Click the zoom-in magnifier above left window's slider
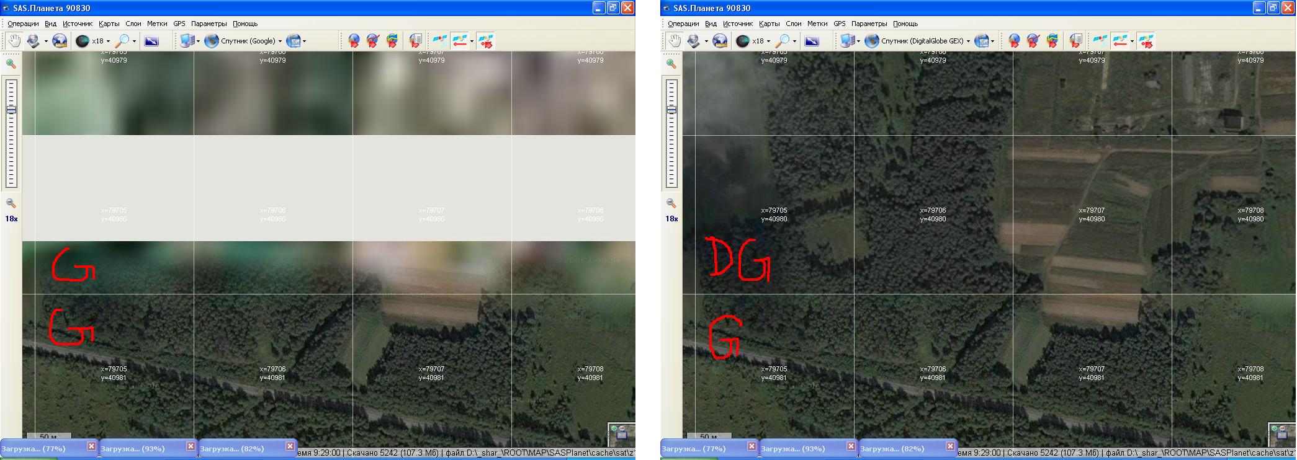1297x460 pixels. point(11,64)
